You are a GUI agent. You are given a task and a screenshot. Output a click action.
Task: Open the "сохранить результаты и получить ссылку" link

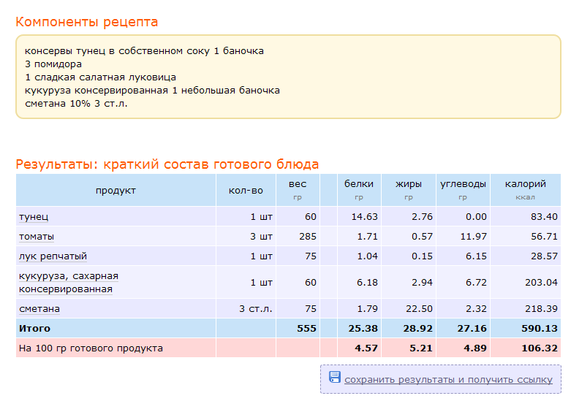point(448,380)
